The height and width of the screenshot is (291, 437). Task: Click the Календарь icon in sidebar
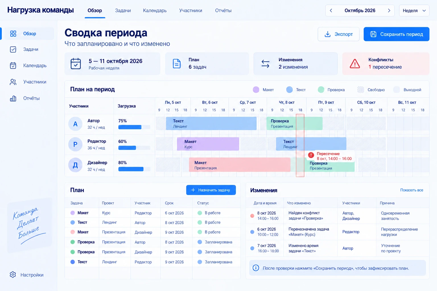pyautogui.click(x=13, y=65)
